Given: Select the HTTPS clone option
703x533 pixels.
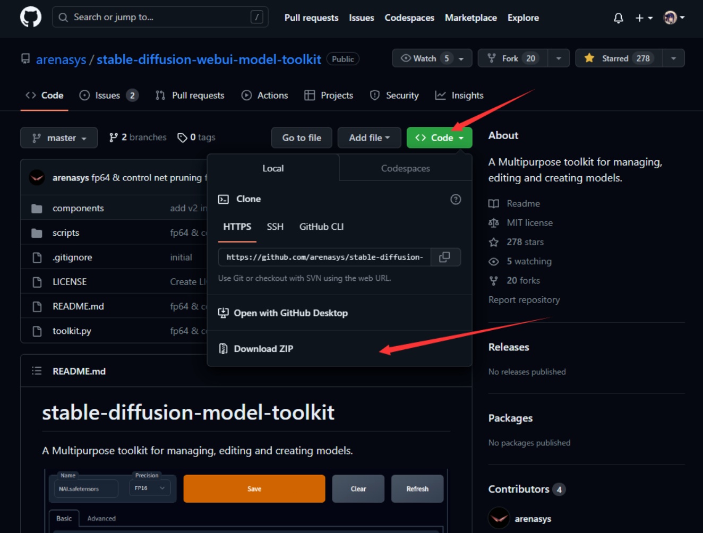Looking at the screenshot, I should (237, 227).
